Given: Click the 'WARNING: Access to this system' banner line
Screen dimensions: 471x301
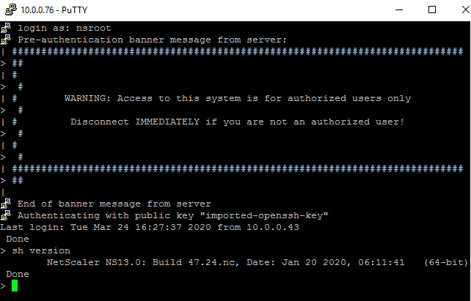Looking at the screenshot, I should click(x=237, y=98).
